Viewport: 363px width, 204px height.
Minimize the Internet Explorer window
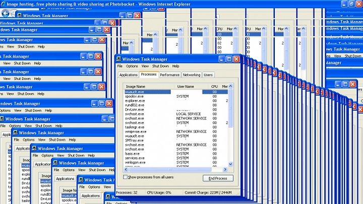pyautogui.click(x=344, y=4)
